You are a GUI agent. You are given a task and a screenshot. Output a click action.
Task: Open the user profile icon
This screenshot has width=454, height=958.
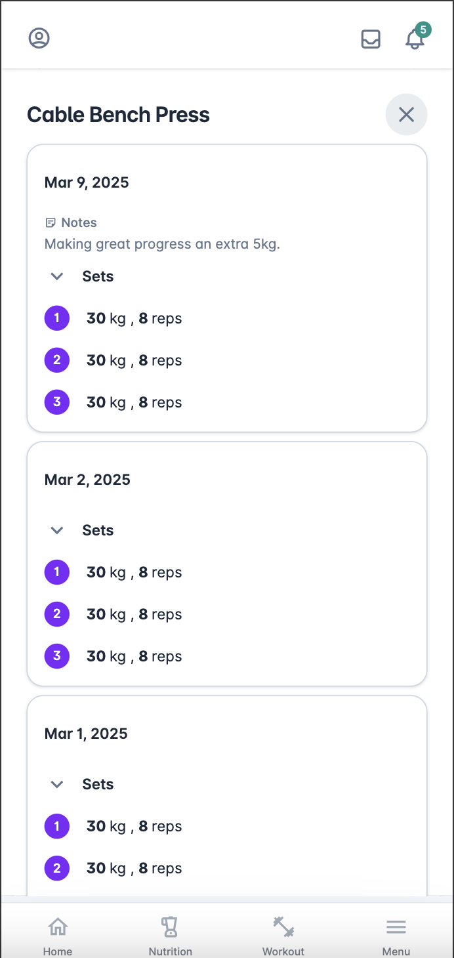tap(39, 38)
